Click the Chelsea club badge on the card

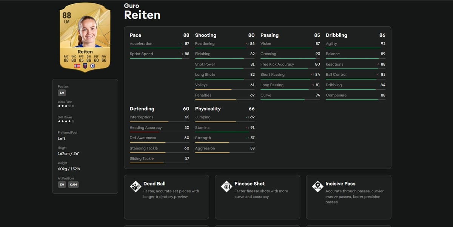coord(92,66)
